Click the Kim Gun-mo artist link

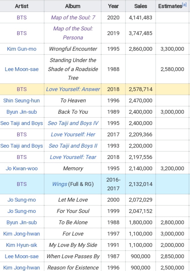[21, 49]
